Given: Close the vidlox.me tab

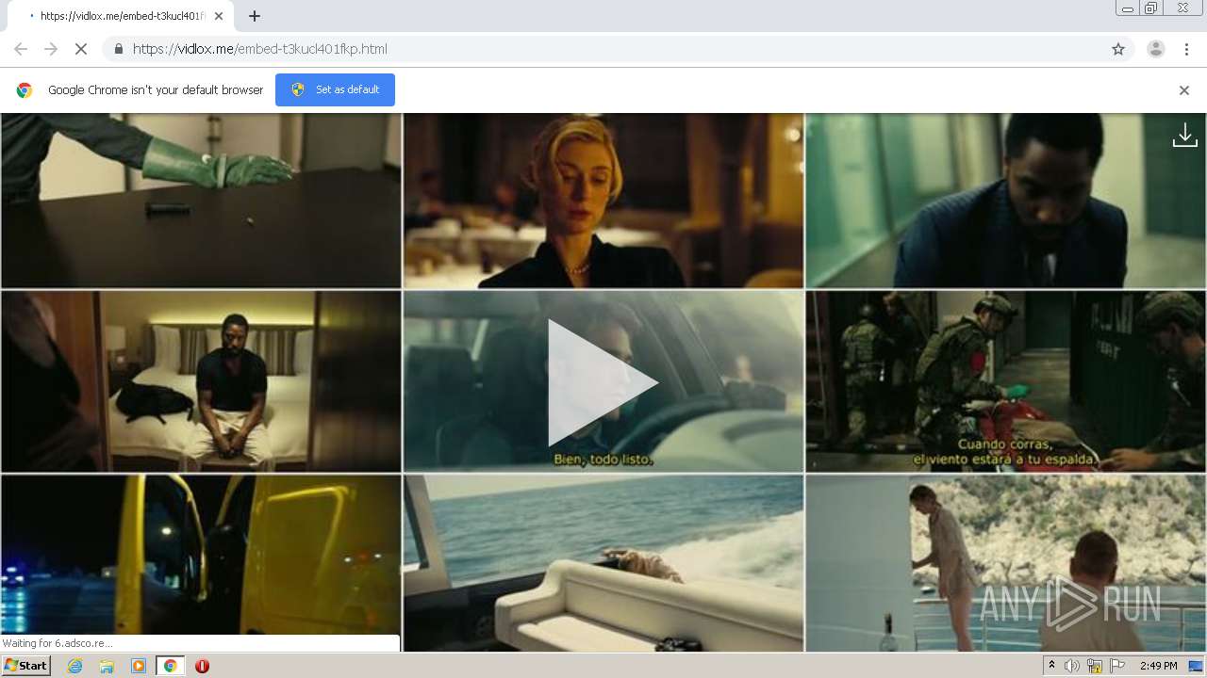Looking at the screenshot, I should pos(219,16).
